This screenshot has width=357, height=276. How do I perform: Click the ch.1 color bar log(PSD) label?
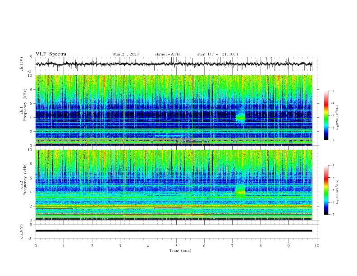point(338,118)
